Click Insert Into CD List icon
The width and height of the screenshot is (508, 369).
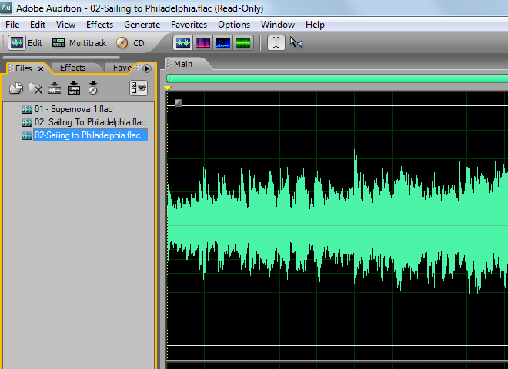click(x=93, y=88)
